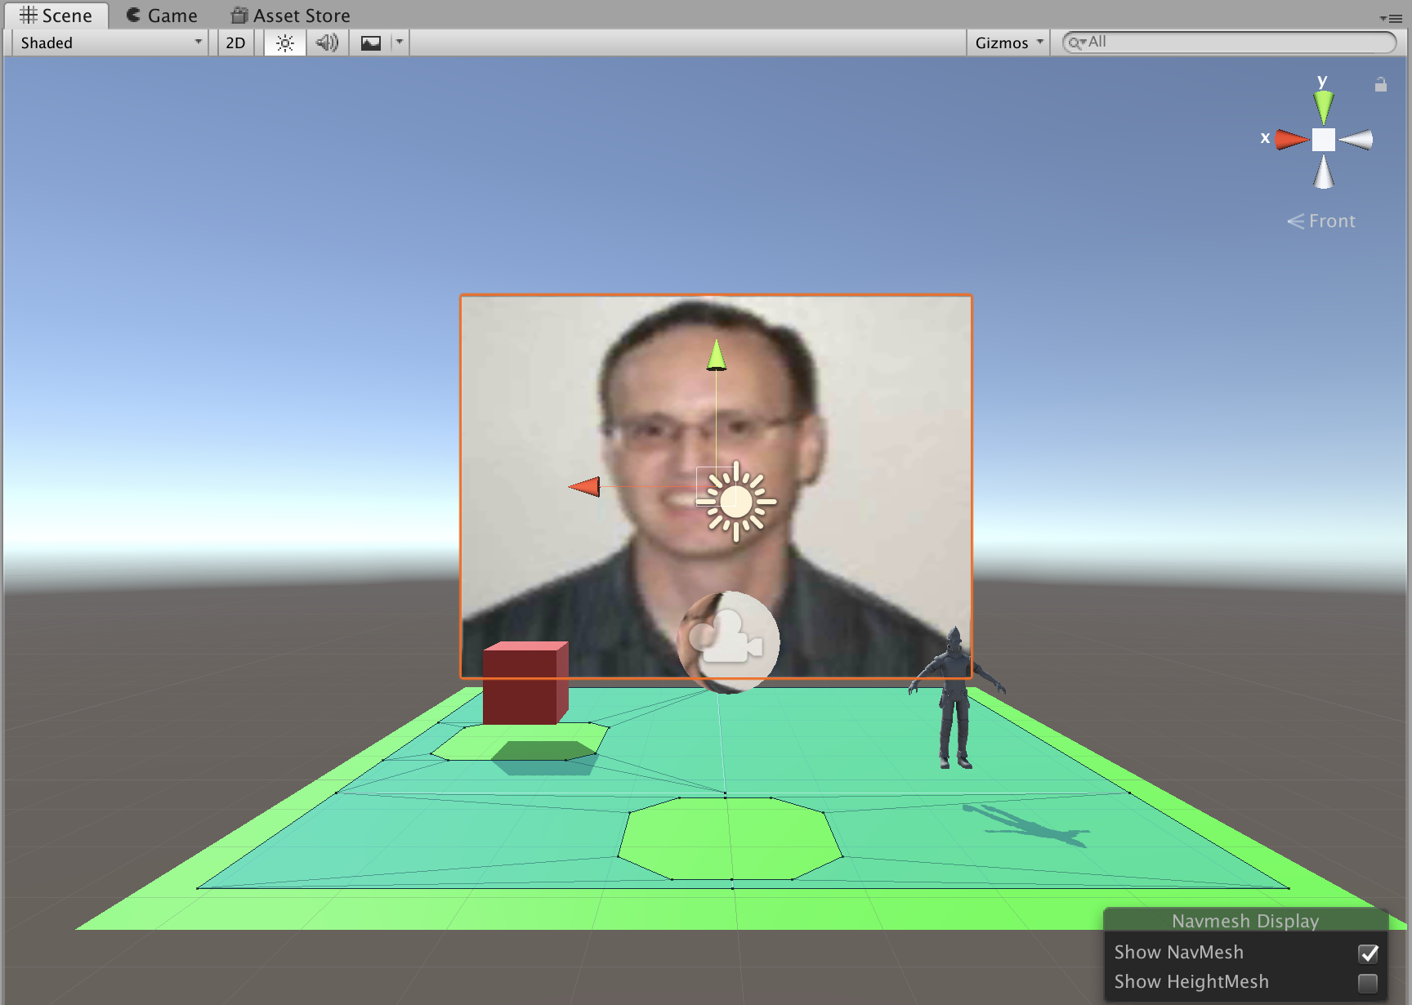
Task: Toggle 2D view mode
Action: coord(235,42)
